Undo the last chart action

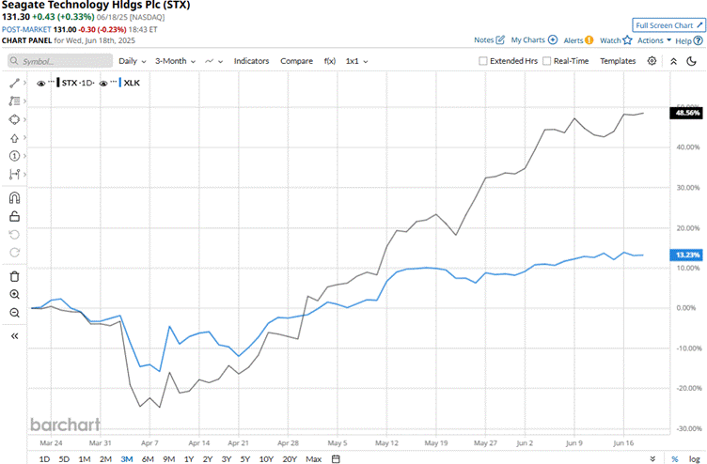tap(14, 234)
